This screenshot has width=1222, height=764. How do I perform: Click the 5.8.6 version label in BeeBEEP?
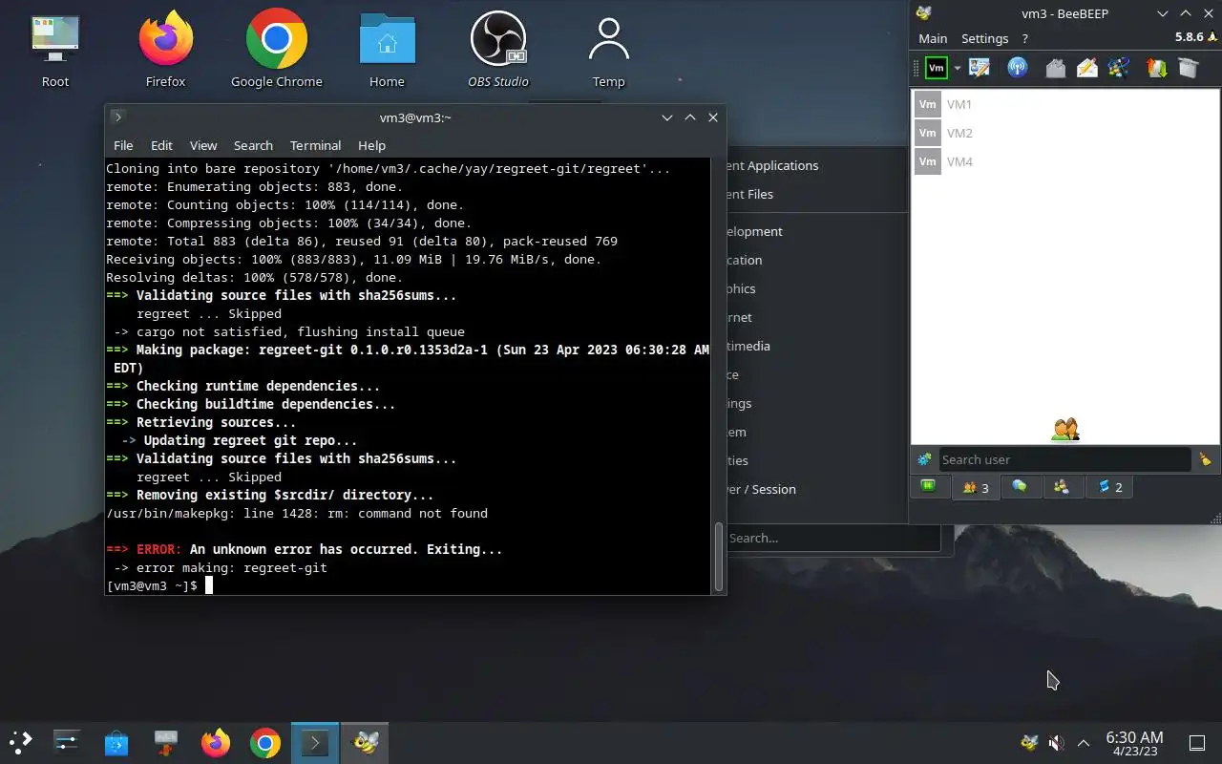pos(1189,37)
